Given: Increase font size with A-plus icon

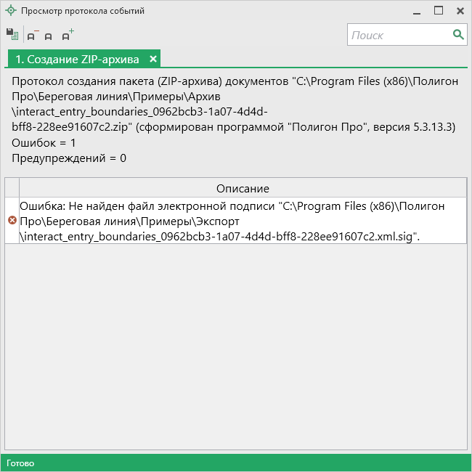Looking at the screenshot, I should pos(67,34).
